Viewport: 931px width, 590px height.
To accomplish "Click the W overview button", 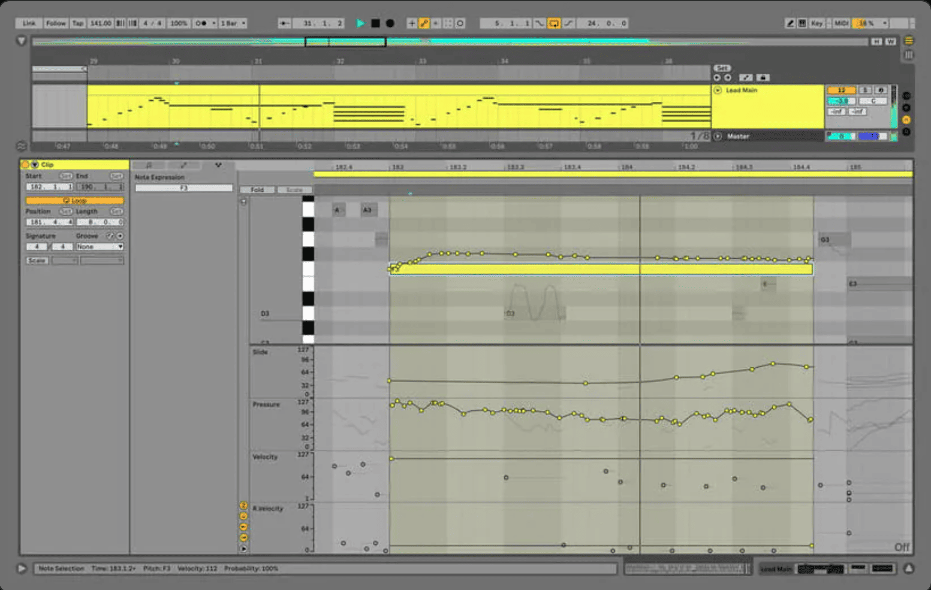I will pyautogui.click(x=890, y=41).
